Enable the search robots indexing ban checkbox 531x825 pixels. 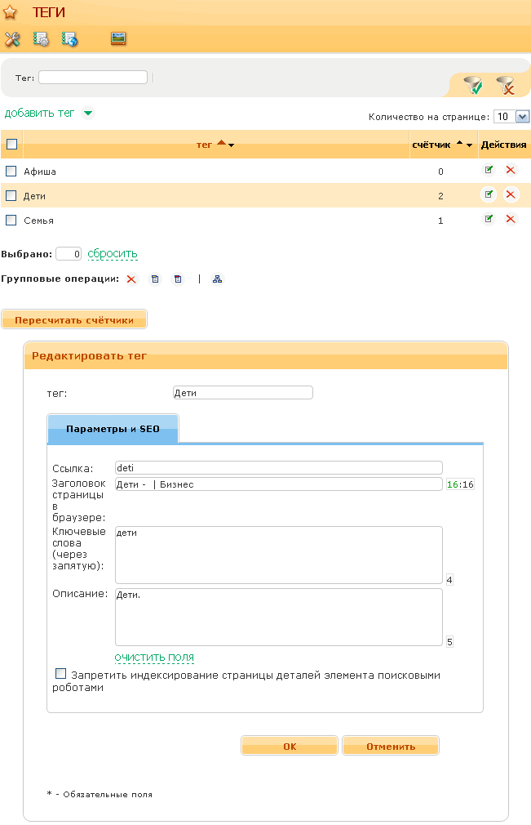[61, 674]
